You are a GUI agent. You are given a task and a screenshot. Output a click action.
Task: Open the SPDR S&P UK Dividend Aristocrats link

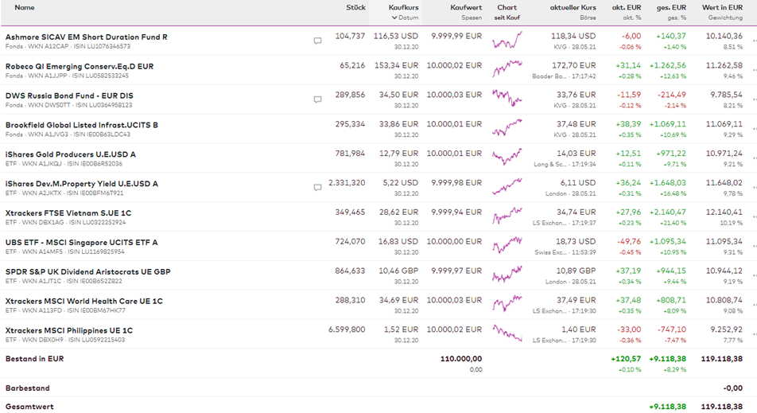(87, 271)
